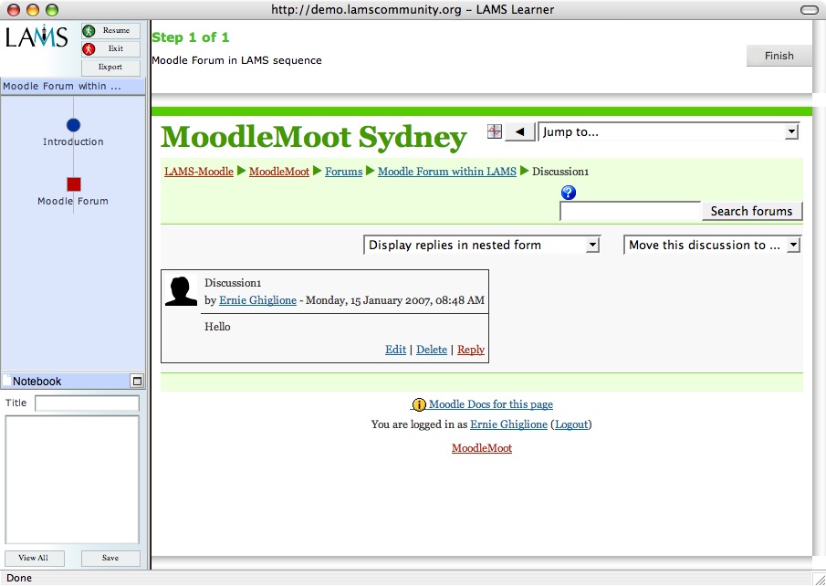Click Ernie Ghiglione's user profile picture
The width and height of the screenshot is (826, 586).
coord(182,290)
